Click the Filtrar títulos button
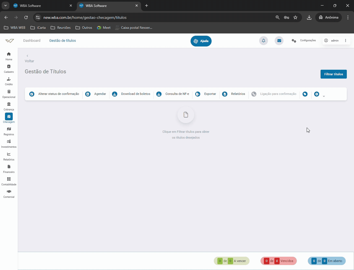This screenshot has height=270, width=354. (334, 74)
